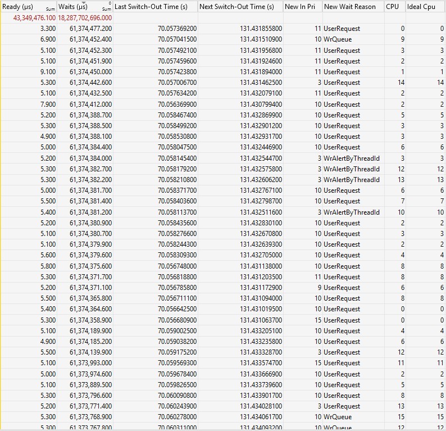Image resolution: width=446 pixels, height=431 pixels.
Task: Select Last Switch-Out value 70.057634200
Action: tap(177, 93)
